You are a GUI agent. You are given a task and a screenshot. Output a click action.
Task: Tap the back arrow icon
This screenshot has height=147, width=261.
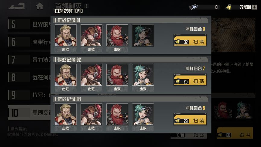coord(17,6)
